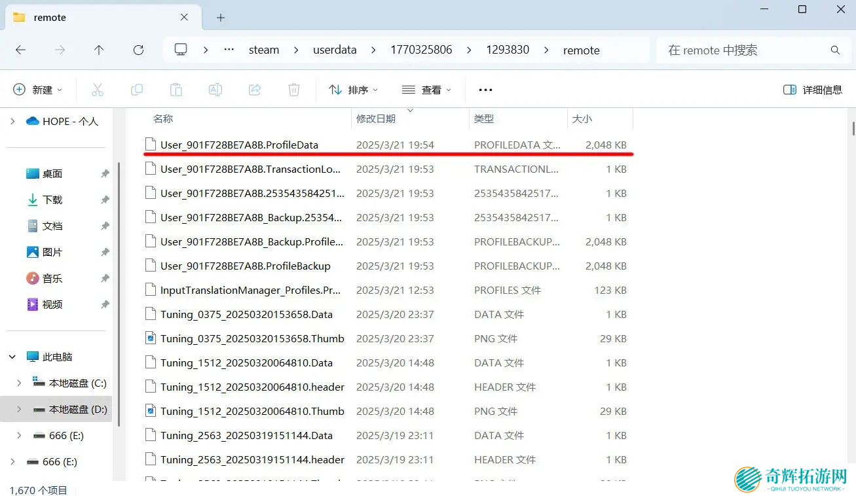Viewport: 856px width, 496px height.
Task: Toggle the 详细信息 details pane
Action: [x=813, y=90]
